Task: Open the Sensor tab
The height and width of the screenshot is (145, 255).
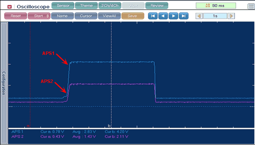Action: (63, 6)
